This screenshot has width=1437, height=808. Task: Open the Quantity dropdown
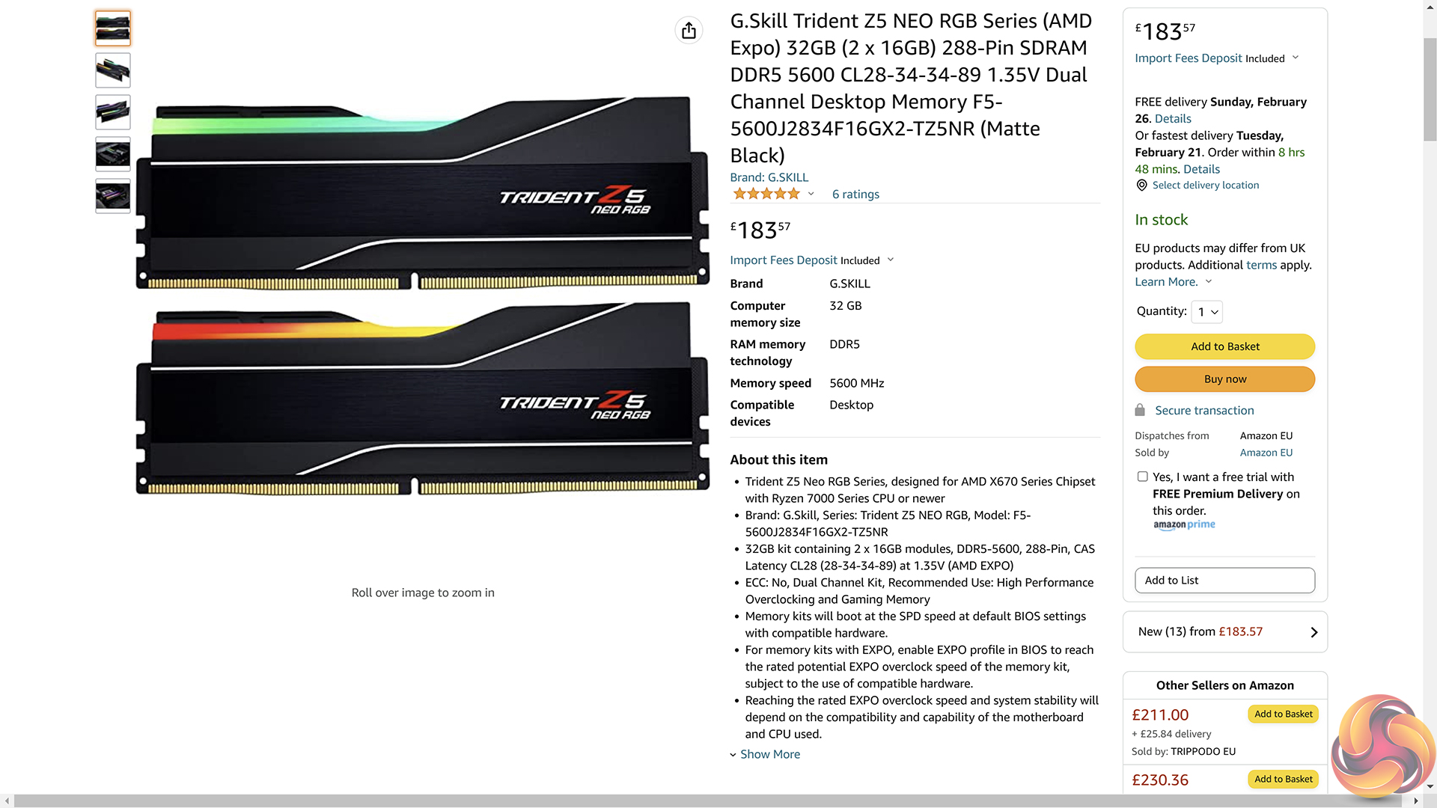[x=1207, y=312]
